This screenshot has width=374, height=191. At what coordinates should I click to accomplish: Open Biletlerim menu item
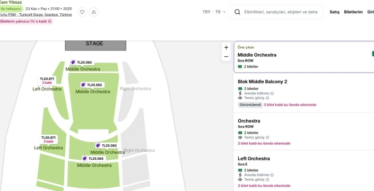[353, 12]
